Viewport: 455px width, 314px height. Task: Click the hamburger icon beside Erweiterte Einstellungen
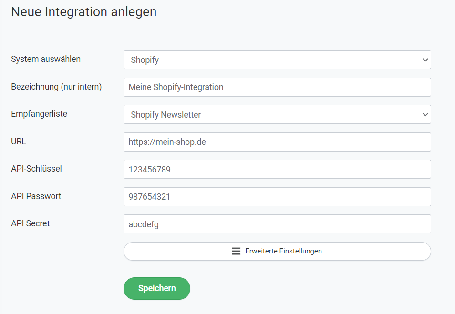[x=236, y=251]
